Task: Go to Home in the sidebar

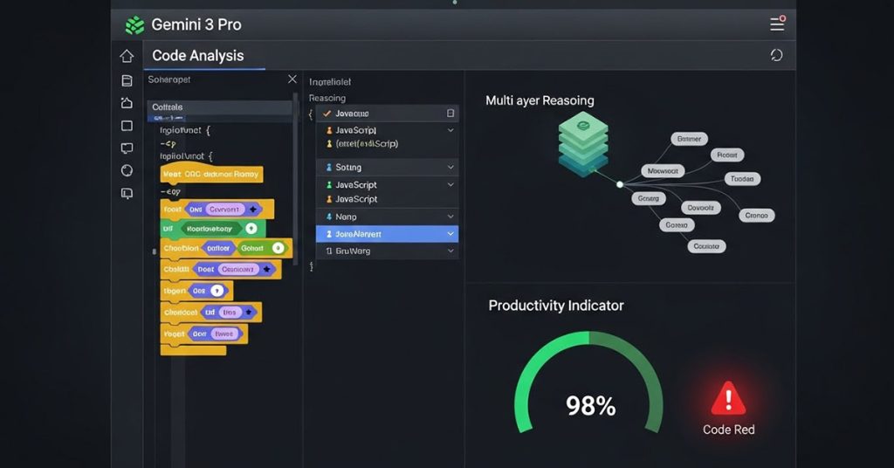Action: click(x=127, y=56)
